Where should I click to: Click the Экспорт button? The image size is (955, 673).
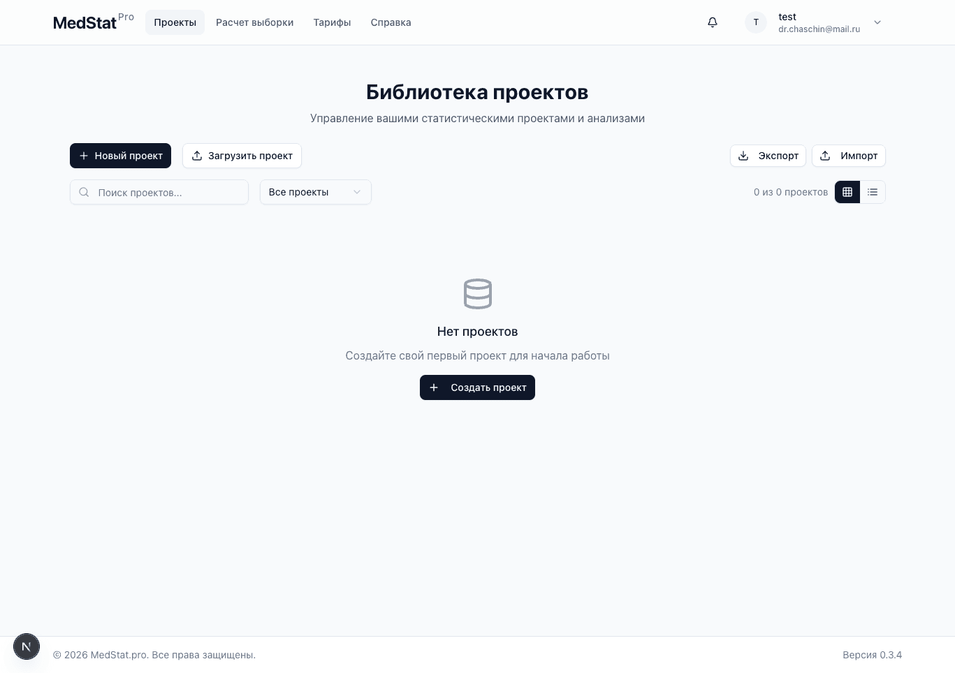click(768, 156)
